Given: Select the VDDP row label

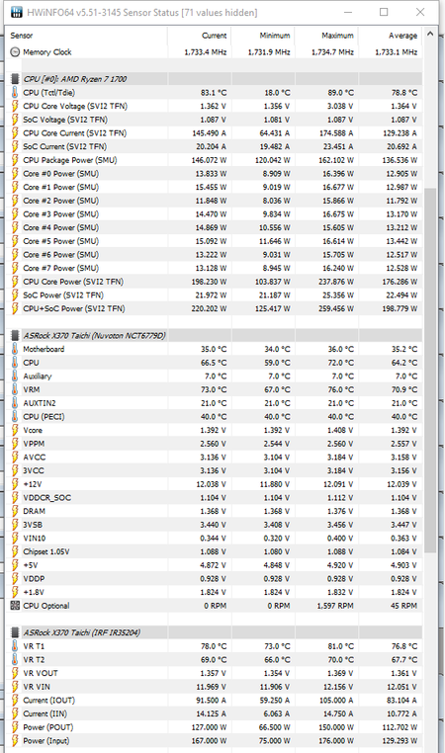Looking at the screenshot, I should pyautogui.click(x=34, y=579).
